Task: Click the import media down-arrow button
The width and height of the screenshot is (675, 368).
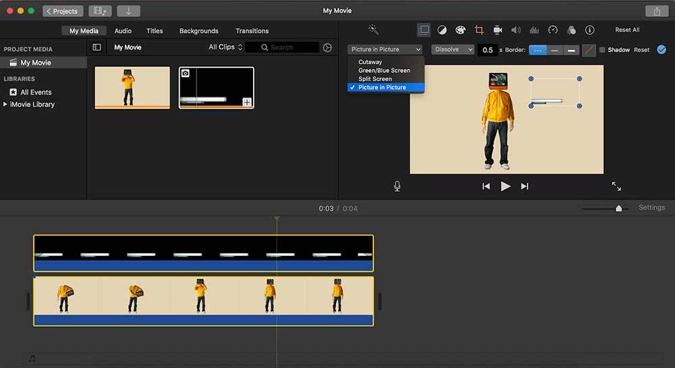Action: tap(128, 11)
